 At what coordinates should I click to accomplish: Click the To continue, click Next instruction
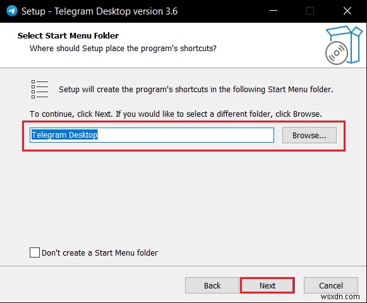coord(176,114)
